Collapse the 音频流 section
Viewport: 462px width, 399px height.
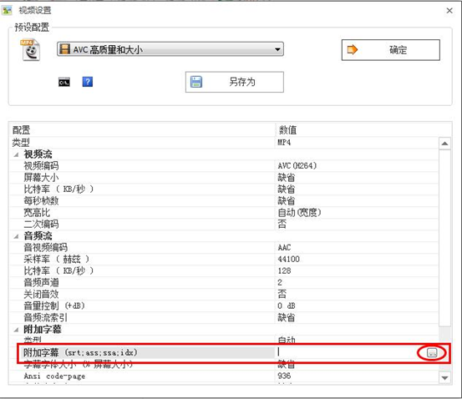point(17,236)
